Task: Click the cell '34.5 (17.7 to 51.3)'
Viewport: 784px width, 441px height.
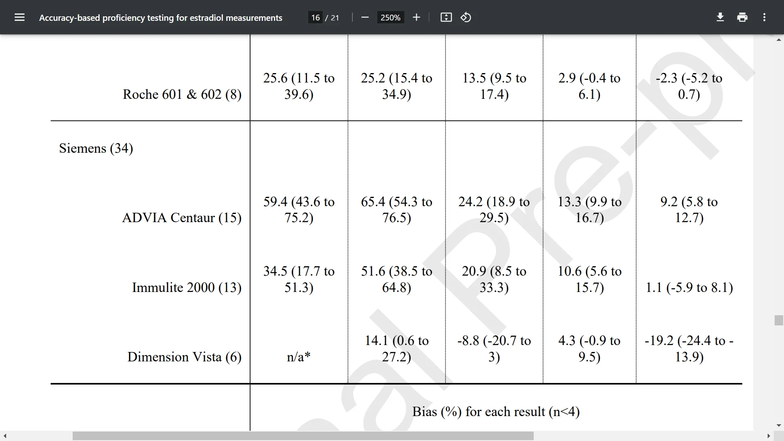Action: click(299, 279)
